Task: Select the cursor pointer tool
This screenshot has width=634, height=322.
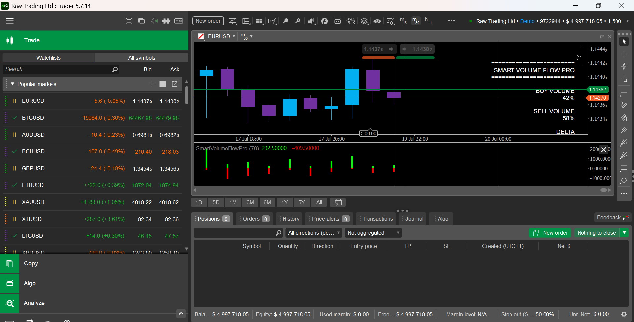Action: 624,42
